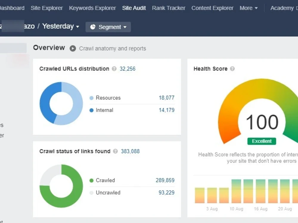298x223 pixels.
Task: Click help icon next to Health Score
Action: pyautogui.click(x=232, y=69)
